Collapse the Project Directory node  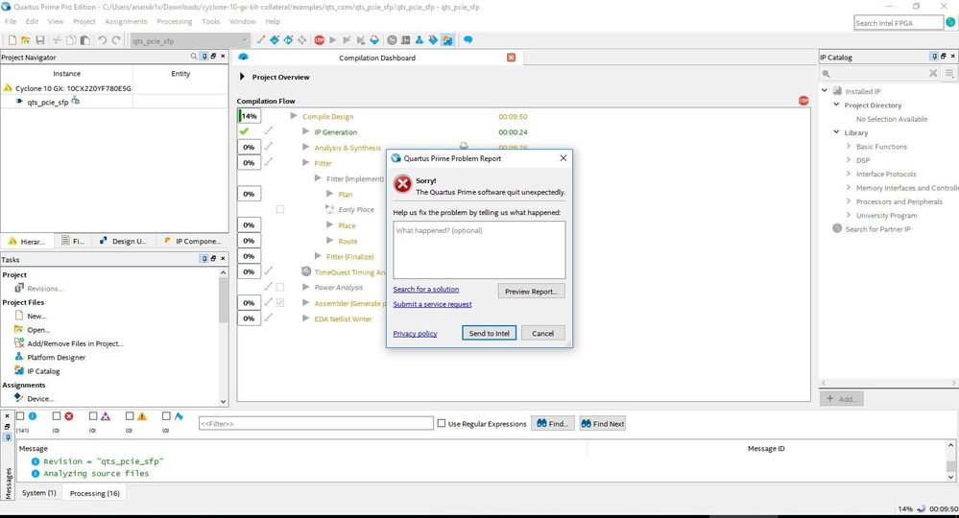pyautogui.click(x=836, y=105)
